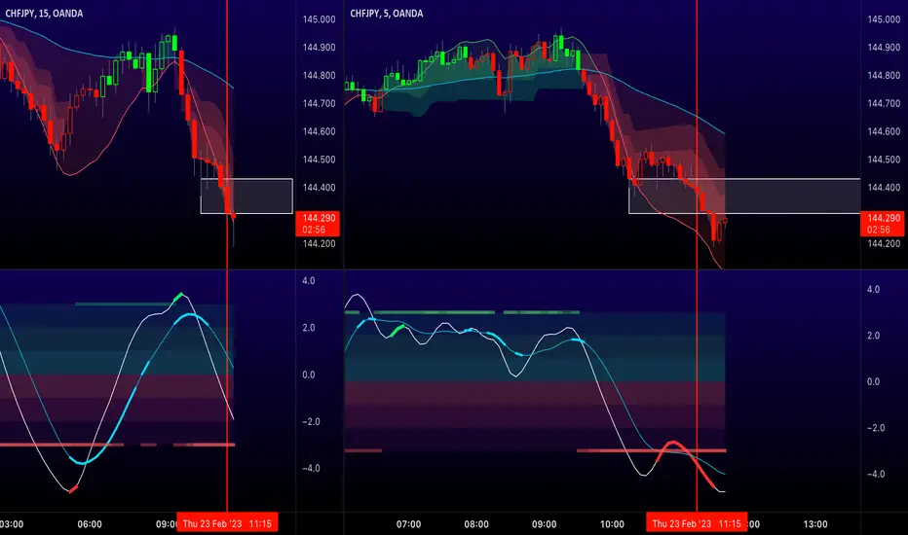The width and height of the screenshot is (908, 535).
Task: Click the 08:00 time label on right chart
Action: coord(476,524)
